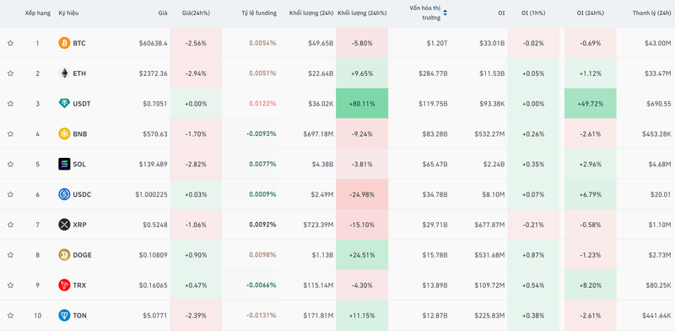Sort by Tỷ lệ funding column header
This screenshot has width=675, height=331.
[x=259, y=14]
